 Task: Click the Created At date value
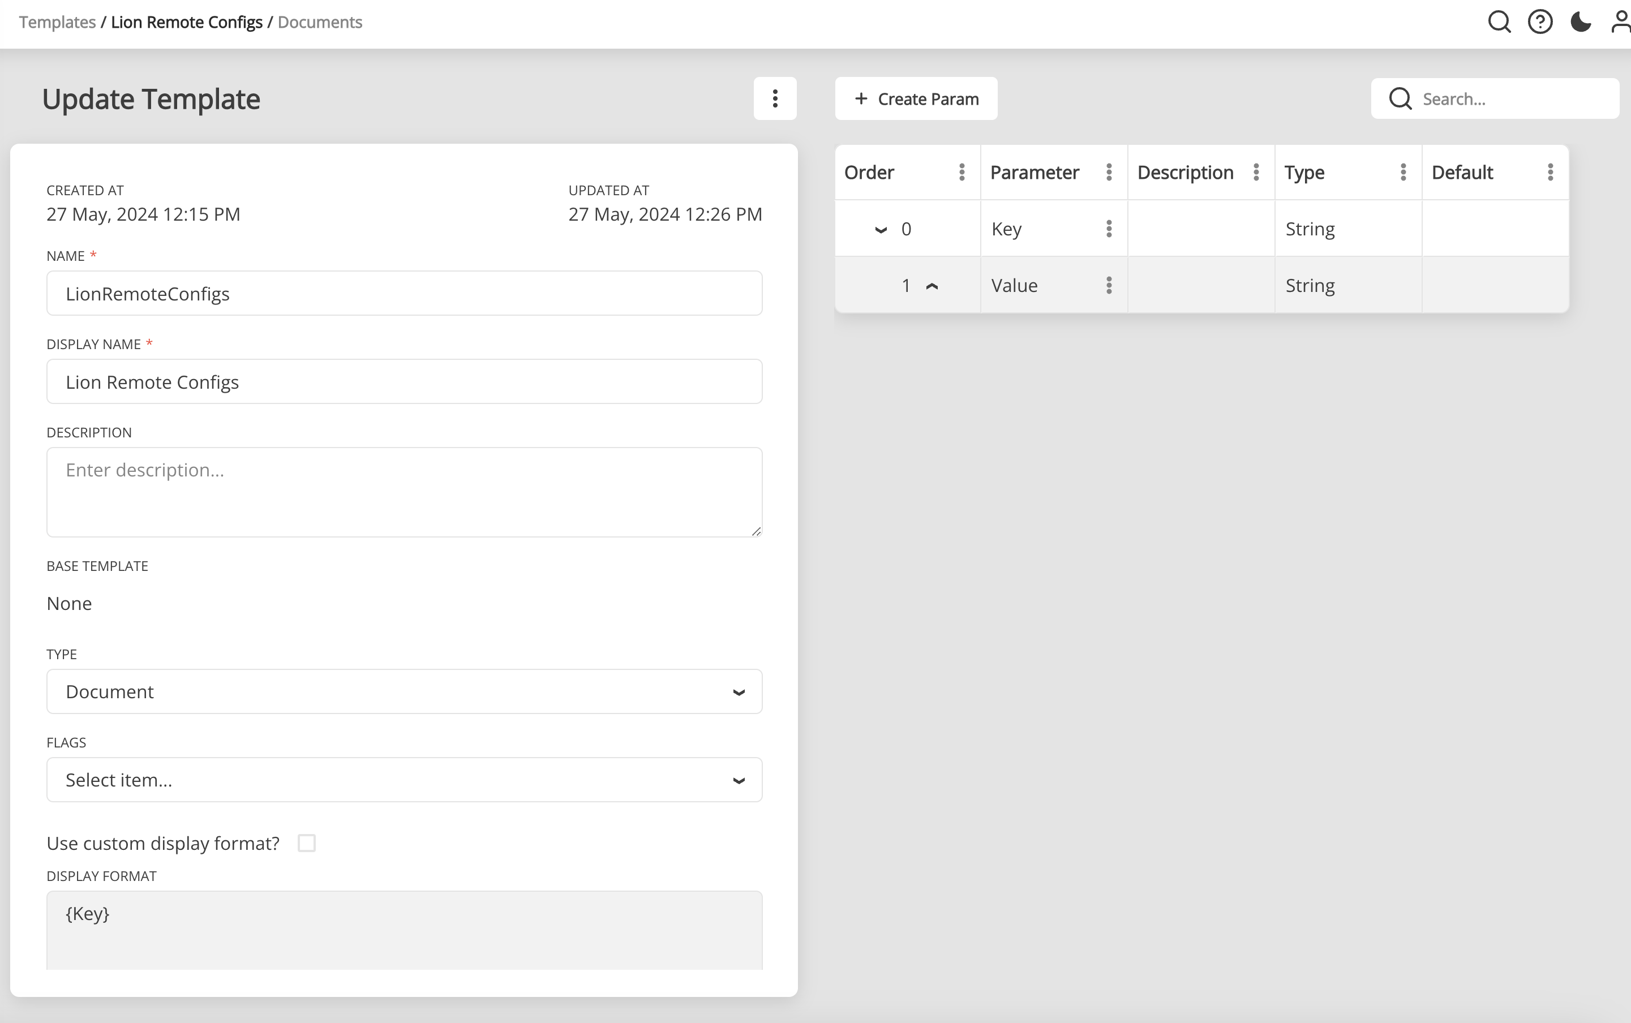pos(144,214)
